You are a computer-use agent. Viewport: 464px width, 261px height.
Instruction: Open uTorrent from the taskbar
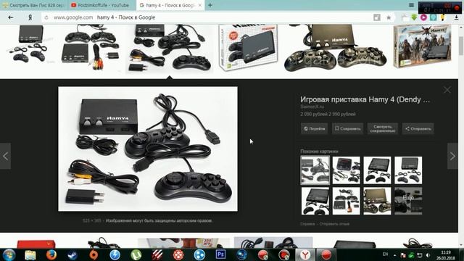(136, 254)
